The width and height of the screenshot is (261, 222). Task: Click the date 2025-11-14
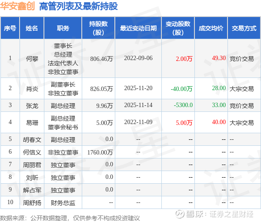(x=138, y=105)
